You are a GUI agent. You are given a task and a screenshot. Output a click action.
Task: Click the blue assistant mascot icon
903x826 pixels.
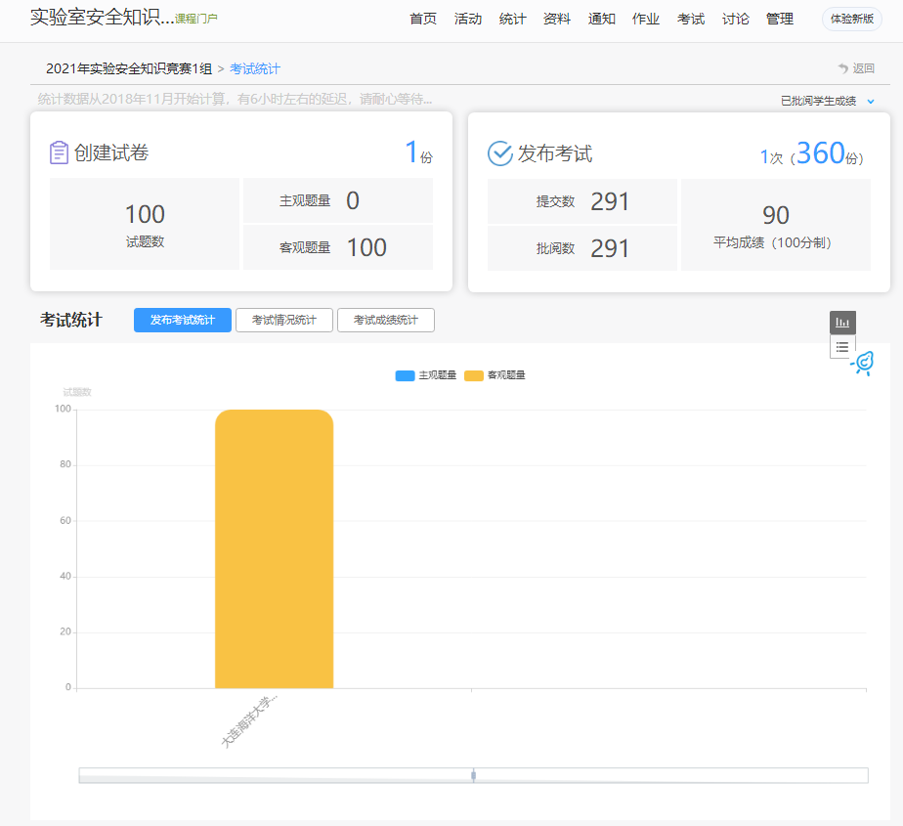click(x=863, y=364)
